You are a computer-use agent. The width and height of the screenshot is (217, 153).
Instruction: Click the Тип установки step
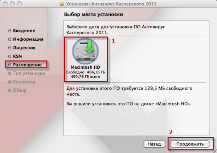pos(29,73)
